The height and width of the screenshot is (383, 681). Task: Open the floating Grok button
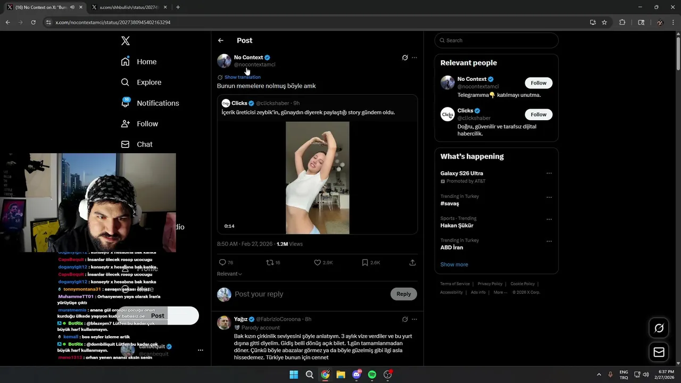tap(659, 328)
